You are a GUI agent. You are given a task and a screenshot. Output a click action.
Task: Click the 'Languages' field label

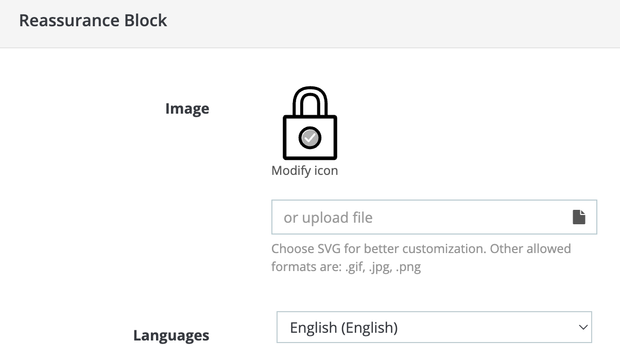[x=171, y=335]
